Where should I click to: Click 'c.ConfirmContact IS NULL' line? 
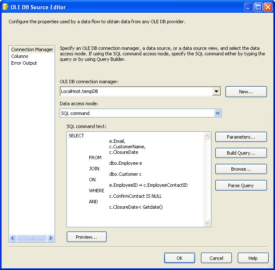[135, 196]
